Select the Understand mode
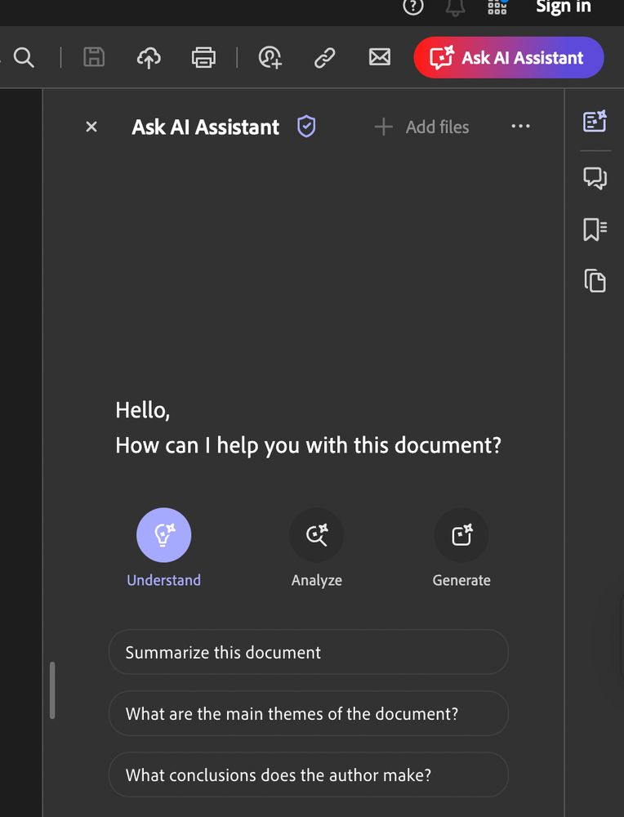Viewport: 624px width, 817px height. [x=163, y=547]
